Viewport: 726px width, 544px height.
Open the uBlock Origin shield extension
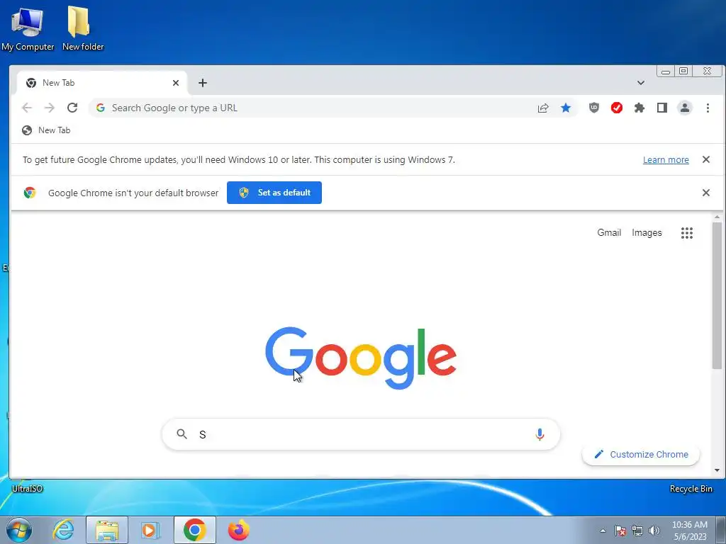pyautogui.click(x=594, y=108)
